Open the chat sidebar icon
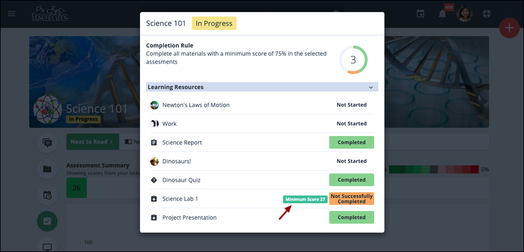The width and height of the screenshot is (524, 252). tap(47, 143)
